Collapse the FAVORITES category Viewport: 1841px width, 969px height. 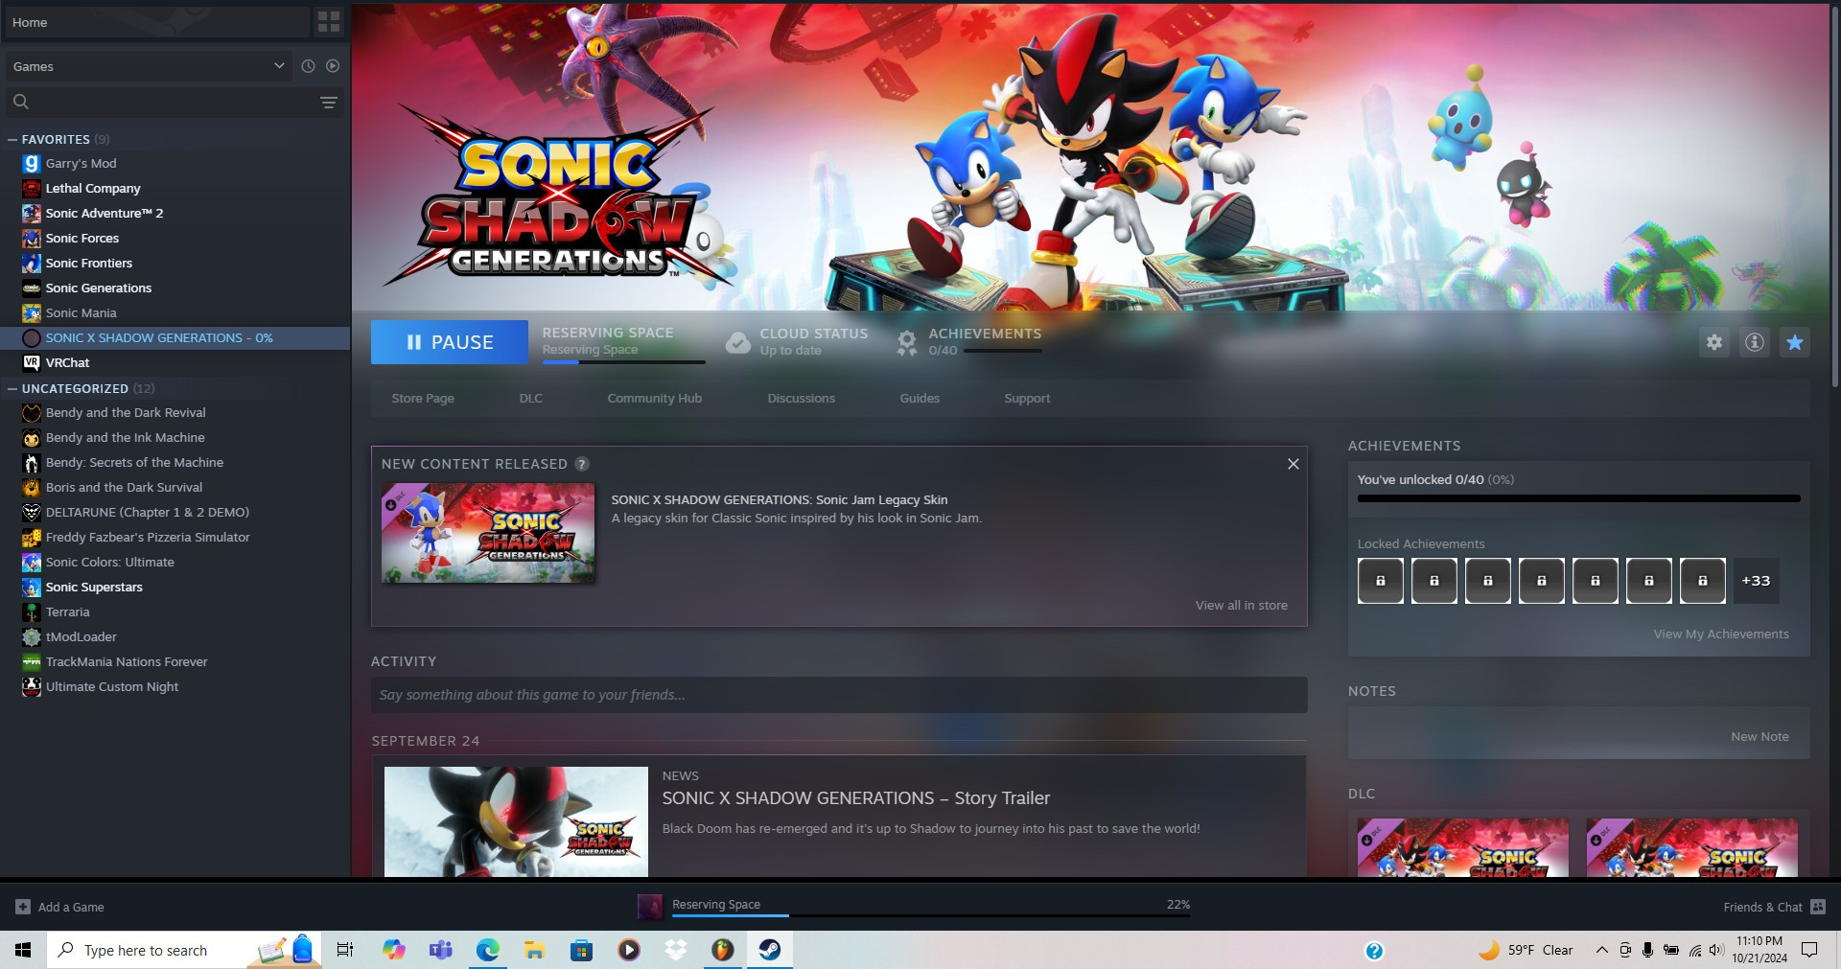(x=12, y=140)
